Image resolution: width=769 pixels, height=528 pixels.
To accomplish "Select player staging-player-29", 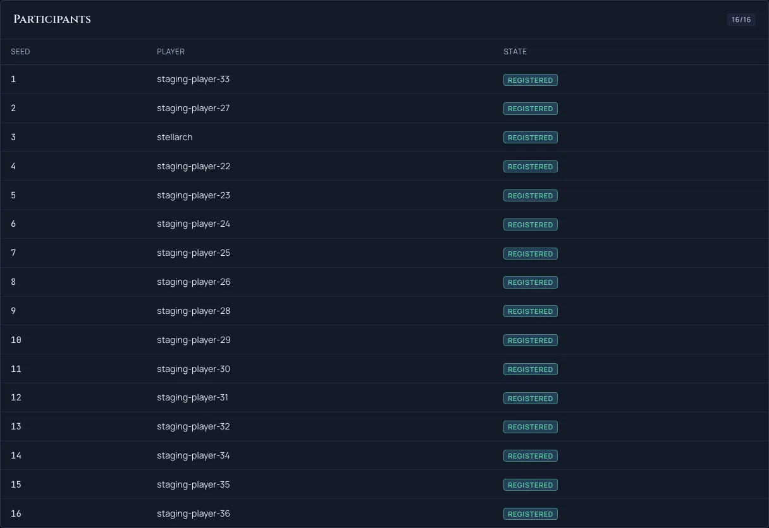I will click(x=194, y=340).
